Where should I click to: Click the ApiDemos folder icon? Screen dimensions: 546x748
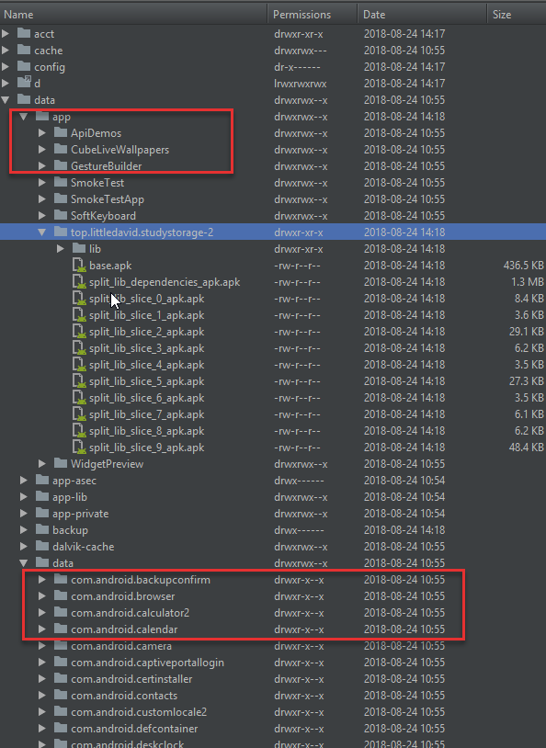tap(61, 132)
